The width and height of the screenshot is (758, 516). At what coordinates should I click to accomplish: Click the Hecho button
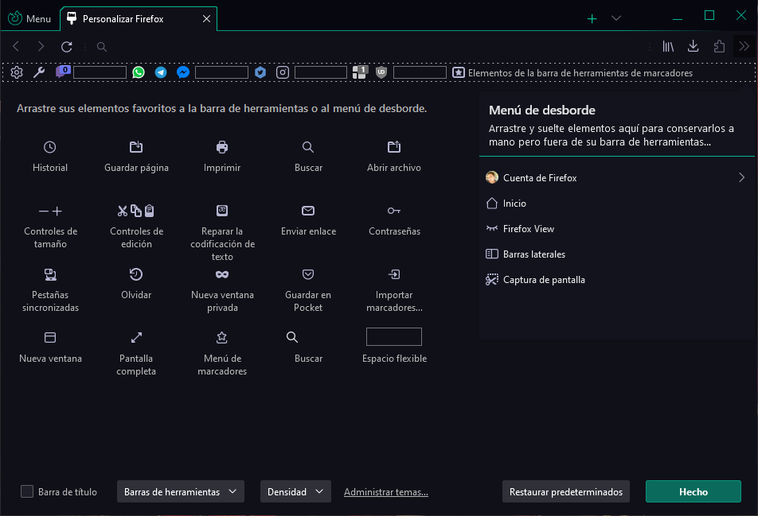coord(694,491)
